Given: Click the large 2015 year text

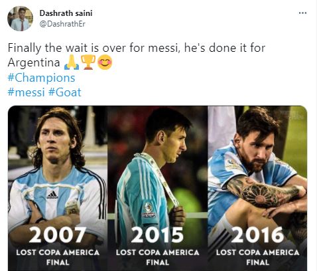Looking at the screenshot, I should [157, 235].
